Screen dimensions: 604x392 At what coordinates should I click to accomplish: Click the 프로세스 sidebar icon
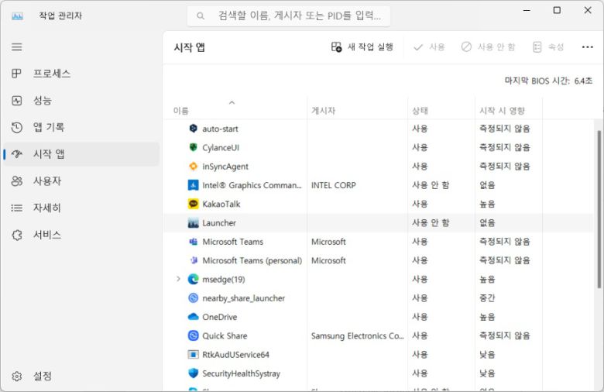click(16, 74)
